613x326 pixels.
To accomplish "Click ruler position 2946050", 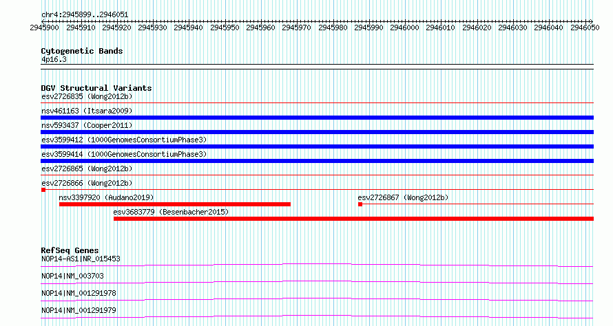I will [x=585, y=28].
